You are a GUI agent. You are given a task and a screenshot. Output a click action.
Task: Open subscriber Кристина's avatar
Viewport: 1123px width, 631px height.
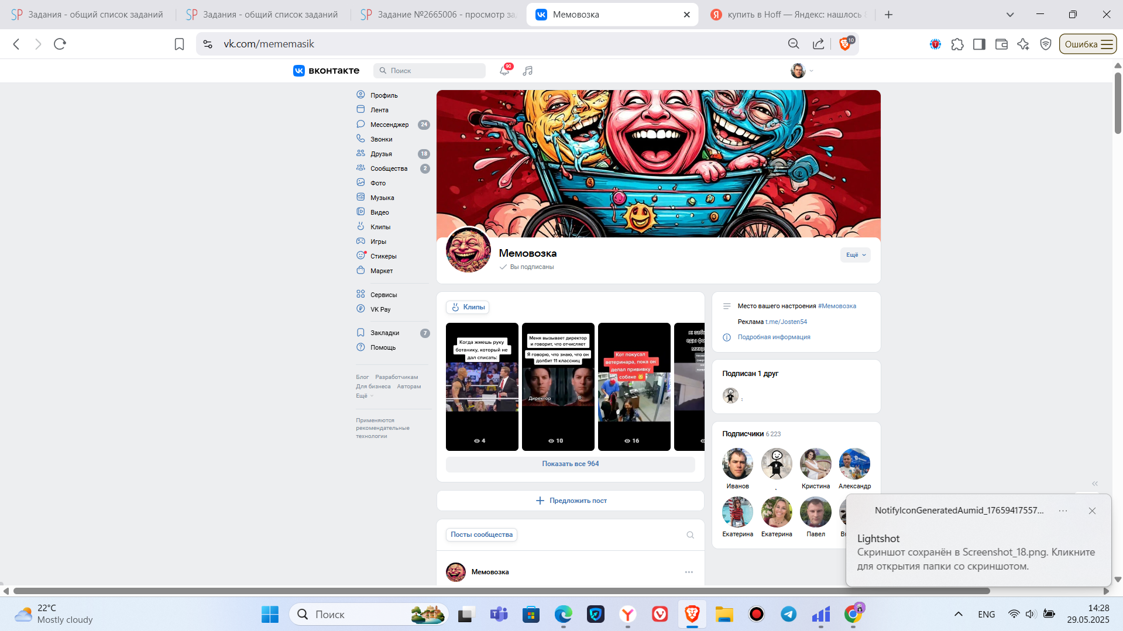(x=816, y=464)
